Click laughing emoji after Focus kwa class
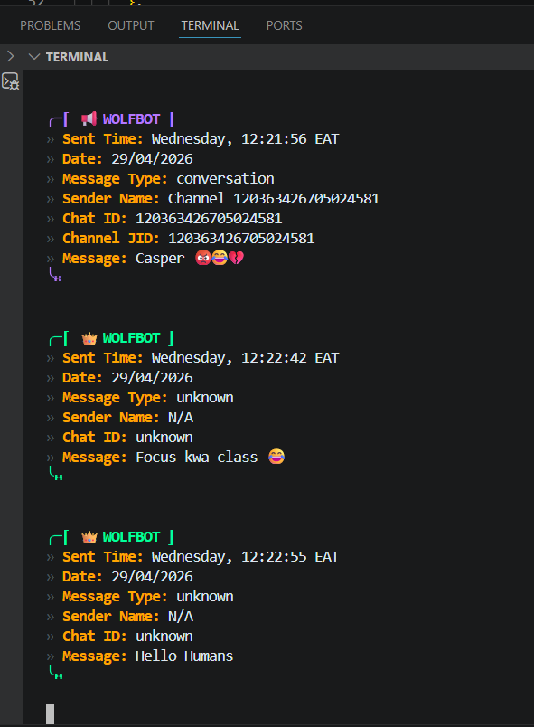This screenshot has width=534, height=727. 276,457
